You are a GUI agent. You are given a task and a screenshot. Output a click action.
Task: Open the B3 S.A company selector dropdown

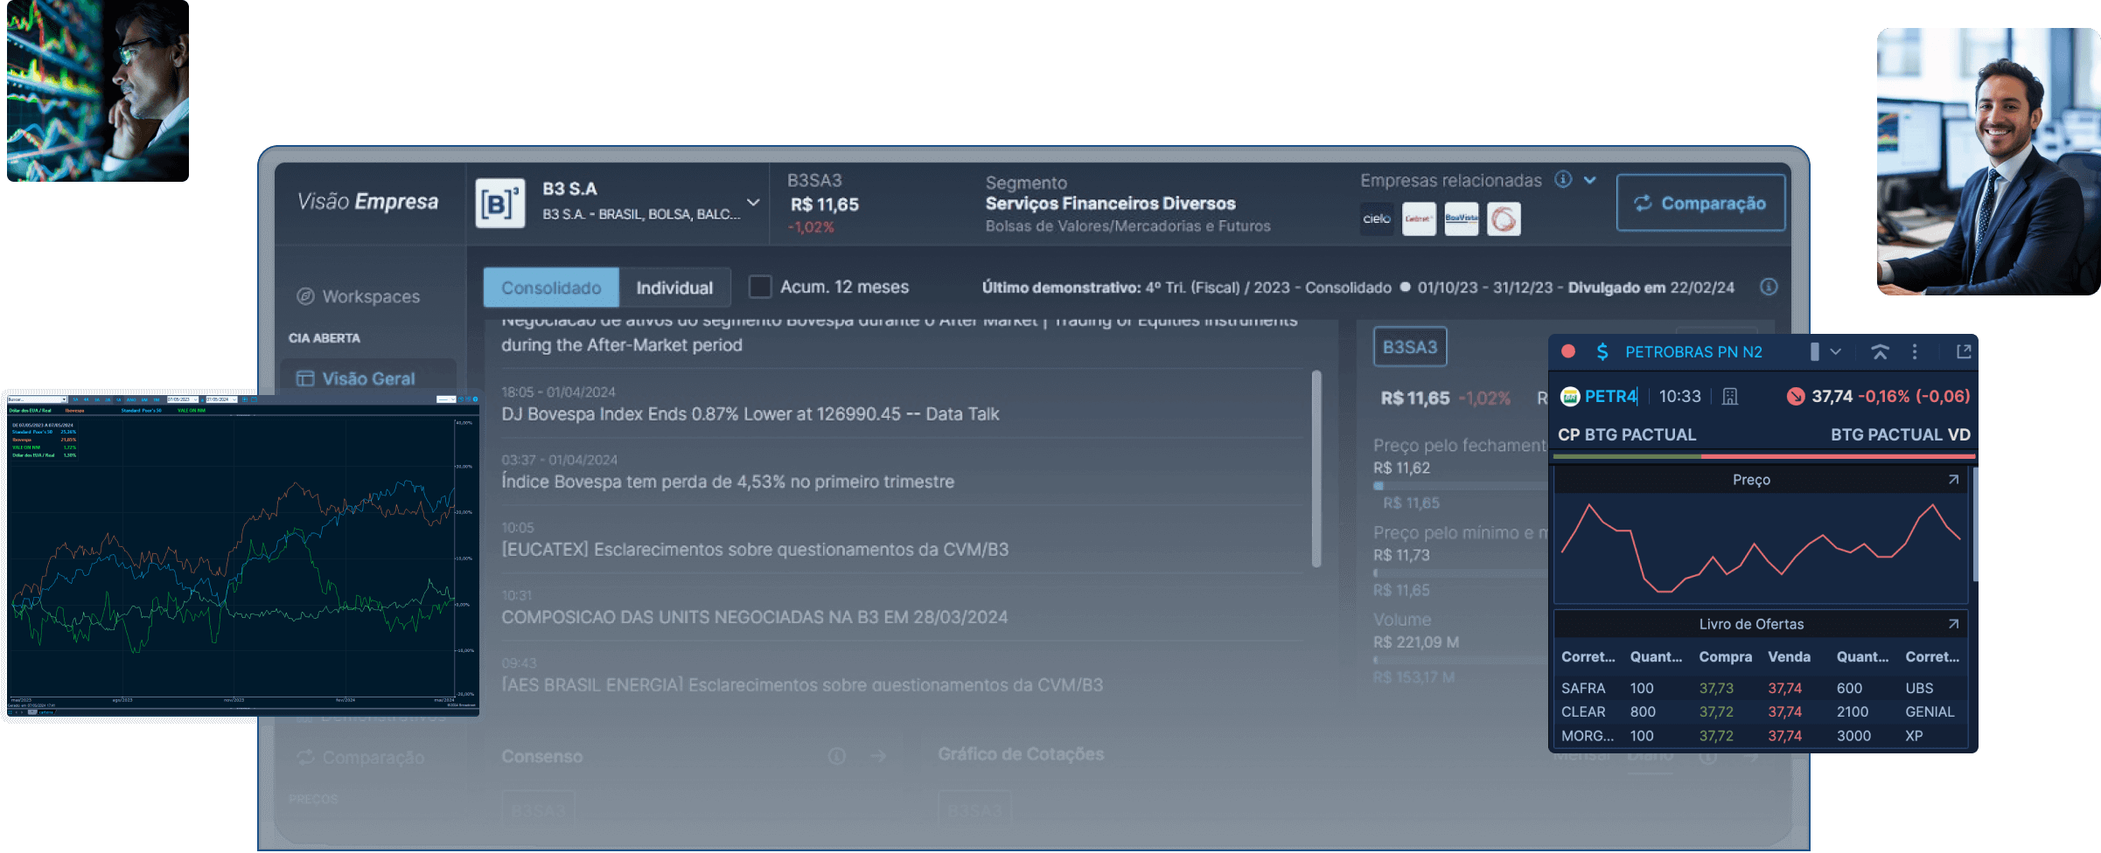pyautogui.click(x=753, y=202)
